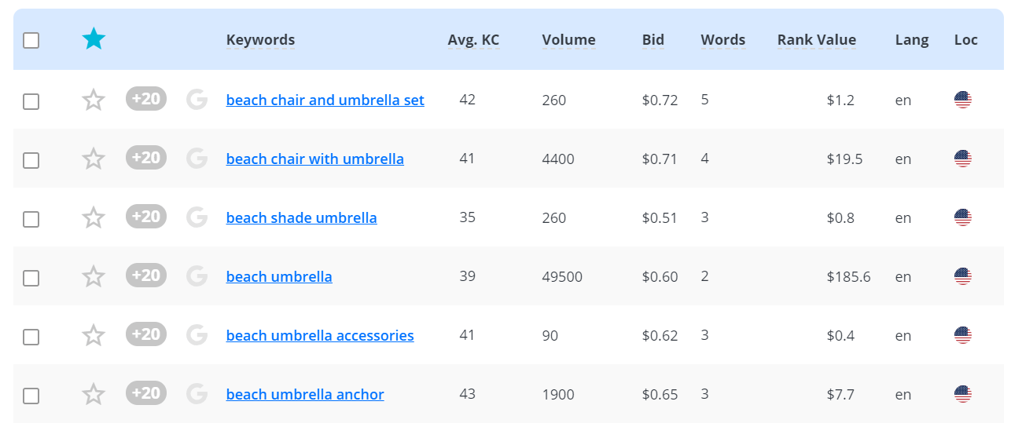
Task: Click the blue star filter in header
Action: [94, 39]
